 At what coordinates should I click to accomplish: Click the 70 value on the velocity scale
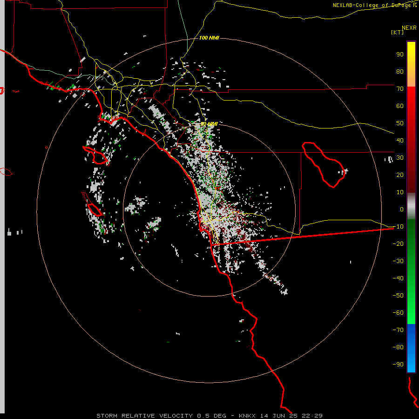[400, 89]
